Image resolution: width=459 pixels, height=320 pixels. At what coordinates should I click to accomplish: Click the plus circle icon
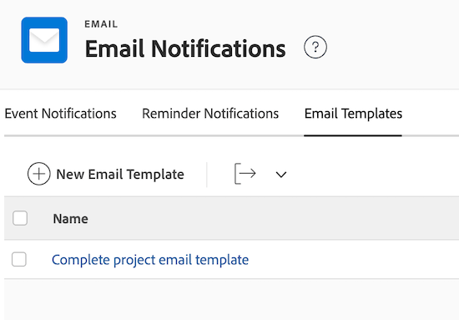[x=39, y=174]
